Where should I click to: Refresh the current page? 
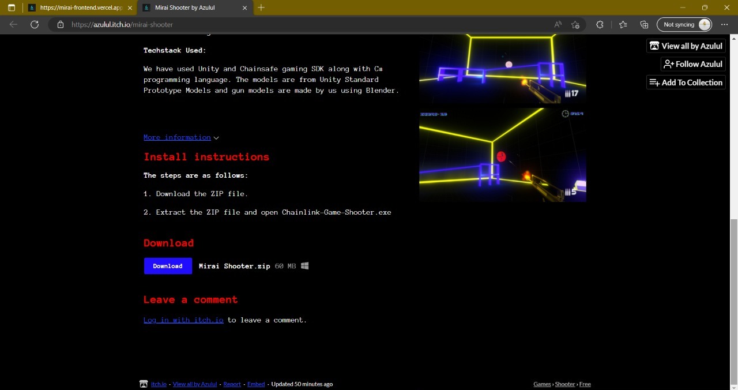point(35,24)
